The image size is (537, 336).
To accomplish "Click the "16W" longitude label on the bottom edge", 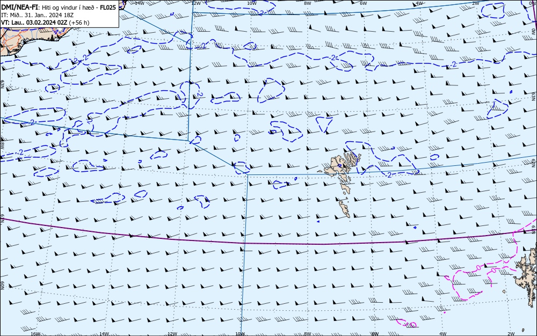I will point(35,334).
